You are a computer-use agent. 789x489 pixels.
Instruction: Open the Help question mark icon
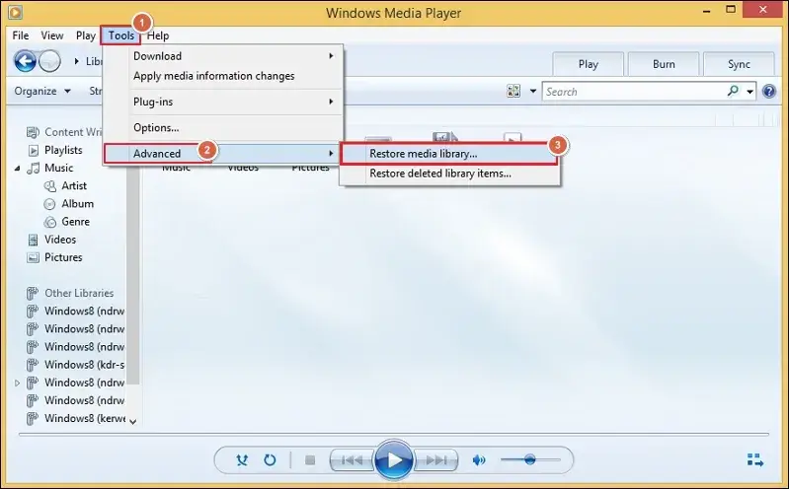tap(769, 91)
